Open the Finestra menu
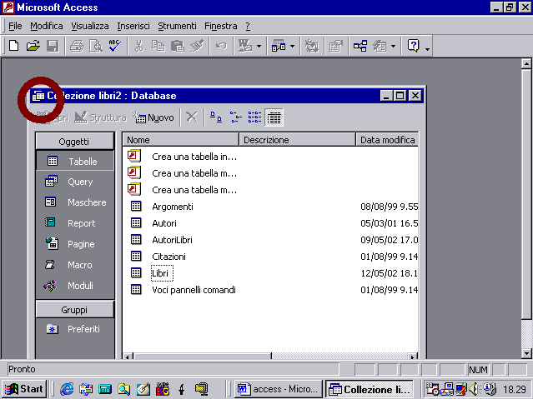 220,26
